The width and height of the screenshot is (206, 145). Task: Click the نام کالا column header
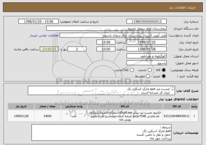125,106
